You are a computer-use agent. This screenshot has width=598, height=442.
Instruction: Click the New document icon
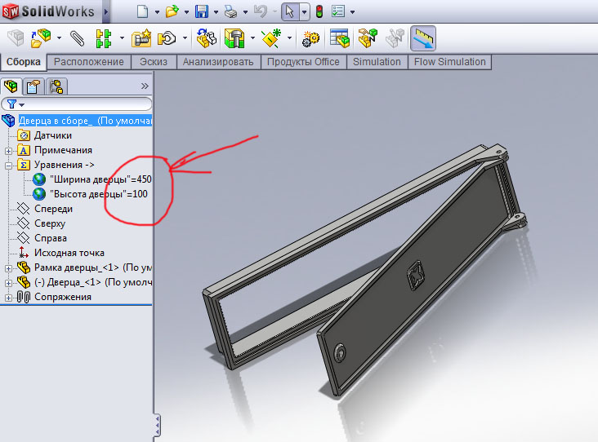142,11
